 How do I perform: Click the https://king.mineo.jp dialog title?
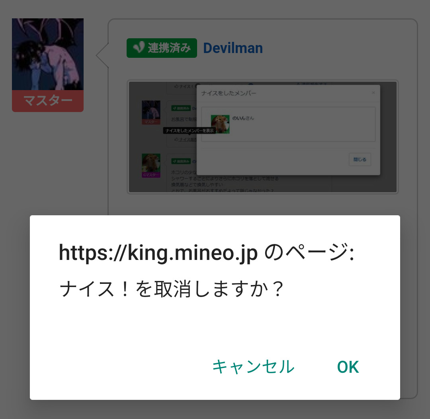click(207, 253)
